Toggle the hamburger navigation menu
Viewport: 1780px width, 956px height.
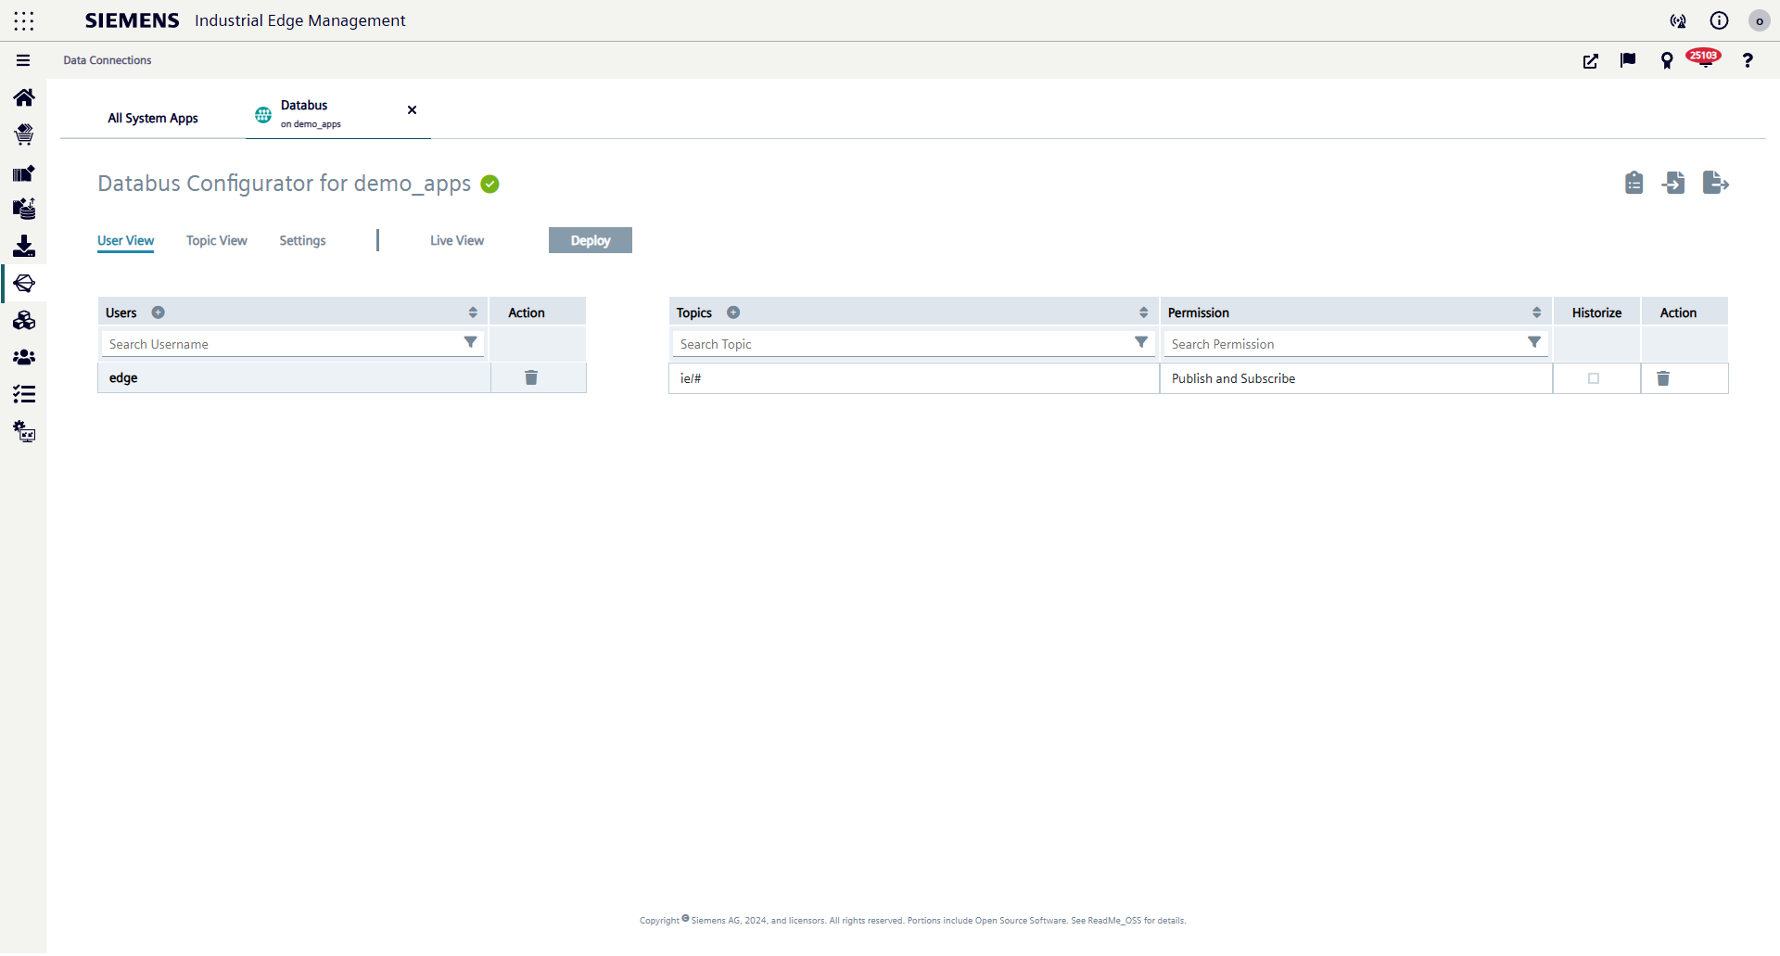click(x=23, y=60)
